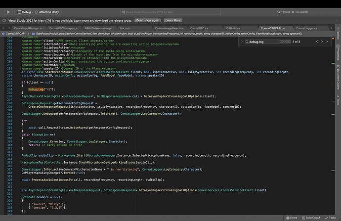
Task: Click line number 289 in the gutter
Action: pyautogui.click(x=9, y=72)
